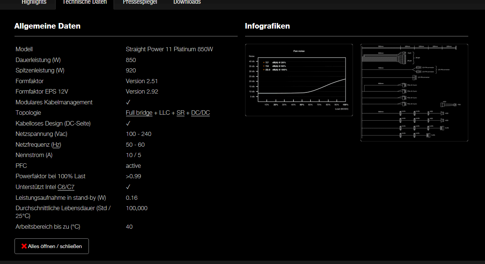Select the standby value 0.16
Viewport: 485px width, 264px height.
(x=132, y=198)
